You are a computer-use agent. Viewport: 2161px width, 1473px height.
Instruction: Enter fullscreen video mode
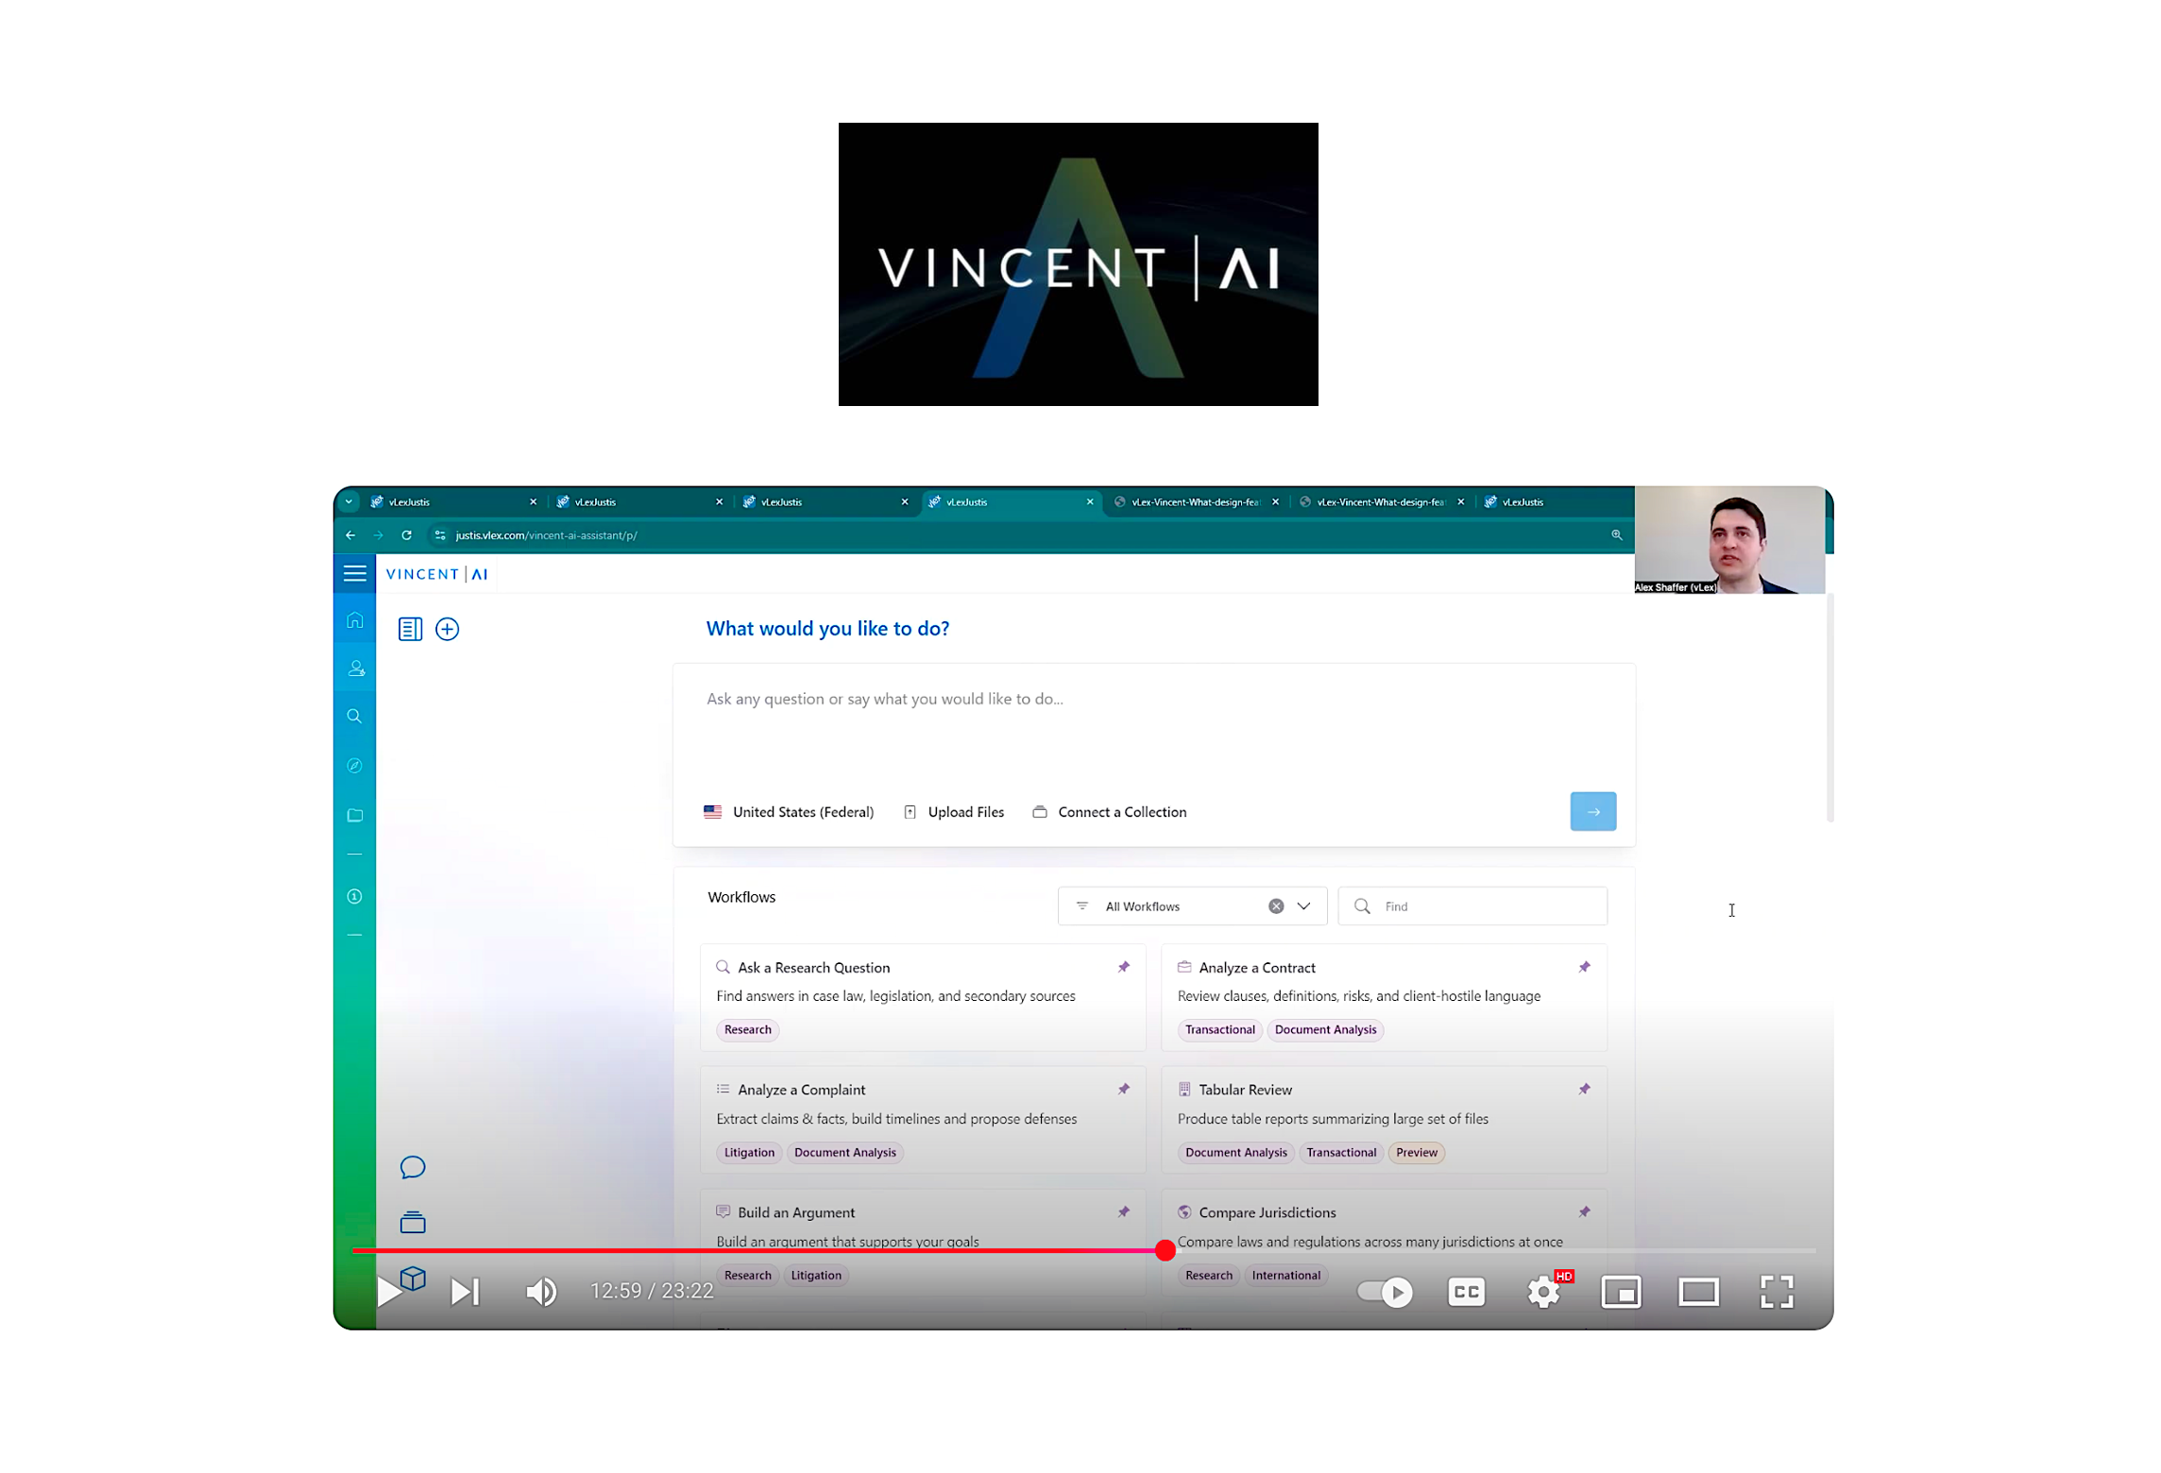pos(1778,1293)
